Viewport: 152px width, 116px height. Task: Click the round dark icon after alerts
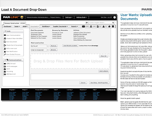109,26
